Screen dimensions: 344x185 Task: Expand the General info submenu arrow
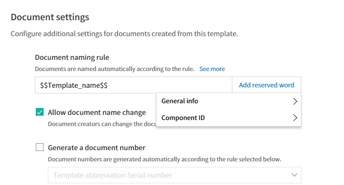coord(295,102)
